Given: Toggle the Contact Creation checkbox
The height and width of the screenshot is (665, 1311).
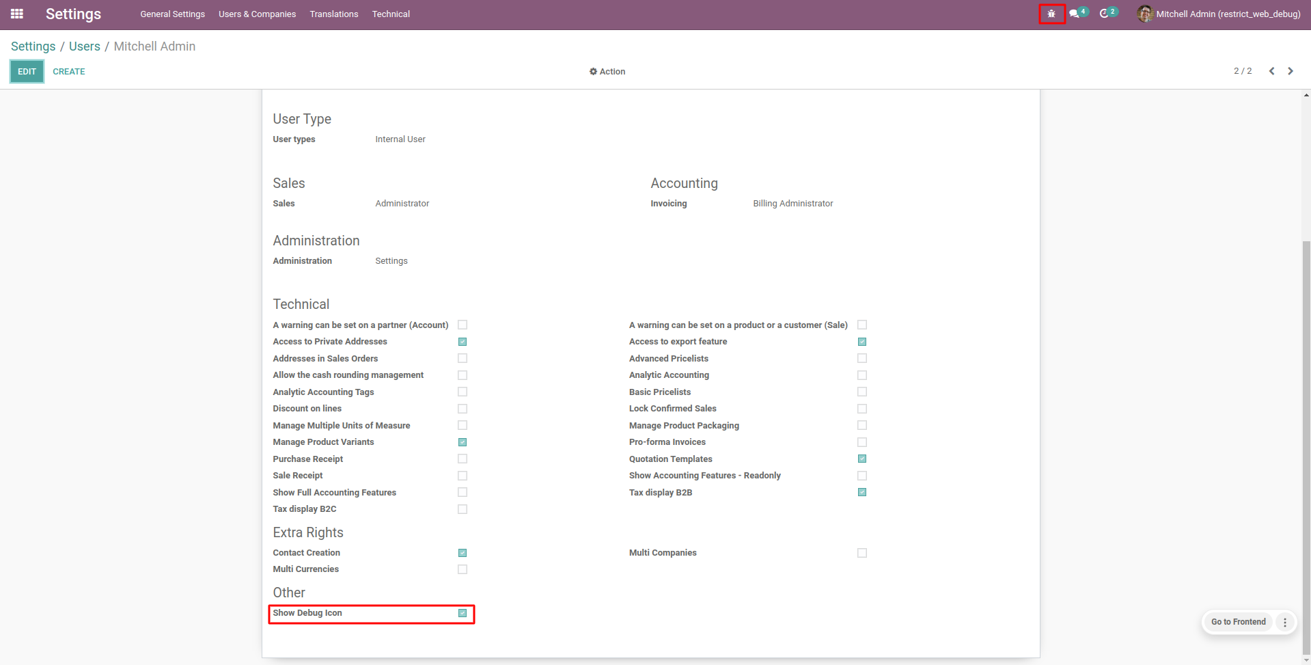Looking at the screenshot, I should 463,553.
